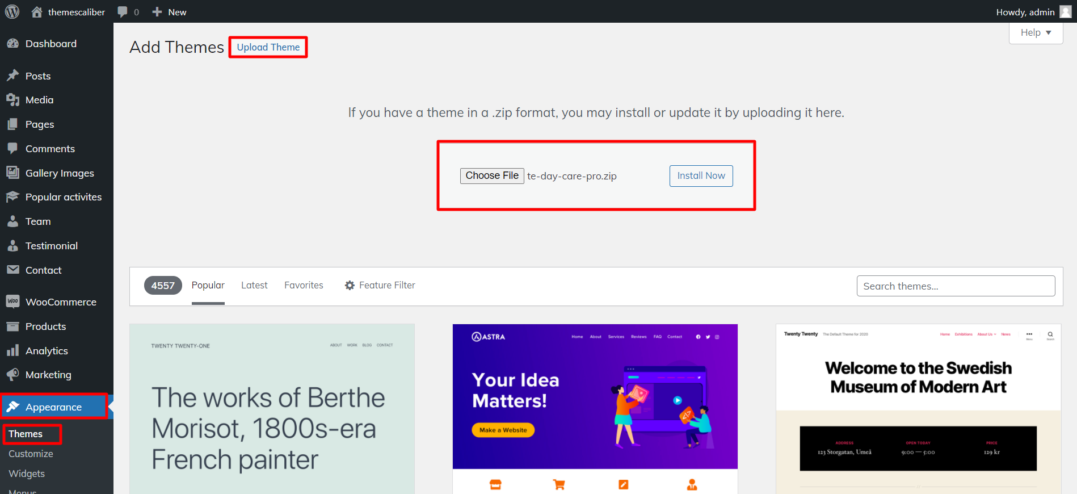Viewport: 1077px width, 494px height.
Task: Open the themescaliber site home icon
Action: pyautogui.click(x=37, y=12)
